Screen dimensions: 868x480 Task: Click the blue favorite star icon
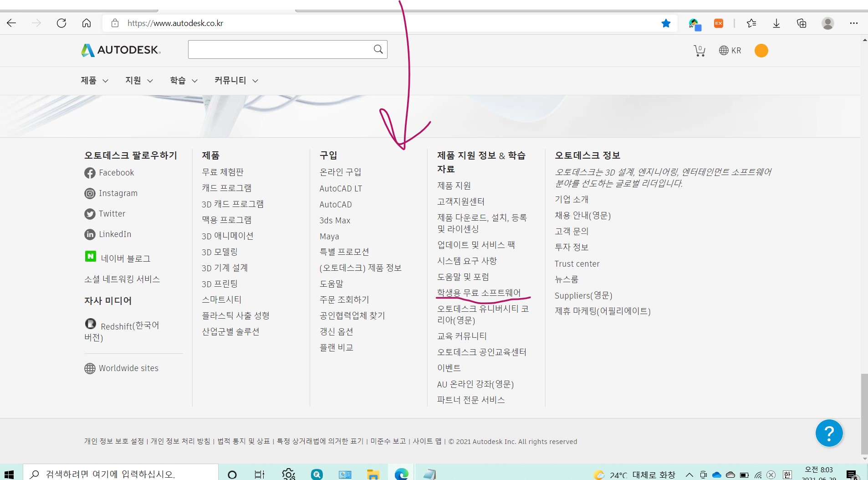click(x=666, y=23)
